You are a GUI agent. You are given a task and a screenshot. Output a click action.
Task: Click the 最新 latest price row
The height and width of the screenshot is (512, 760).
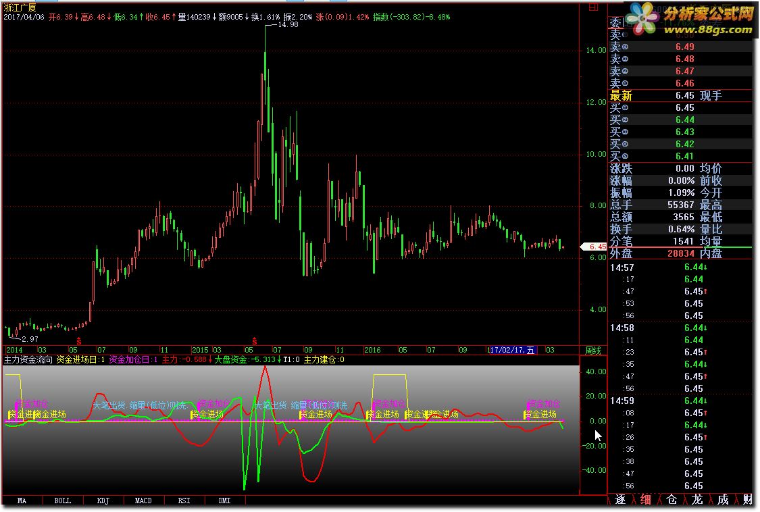[680, 95]
